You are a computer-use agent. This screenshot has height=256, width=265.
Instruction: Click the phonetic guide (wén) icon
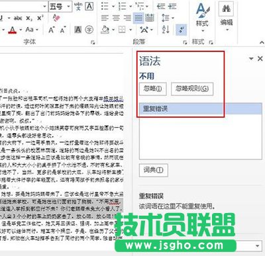click(78, 7)
